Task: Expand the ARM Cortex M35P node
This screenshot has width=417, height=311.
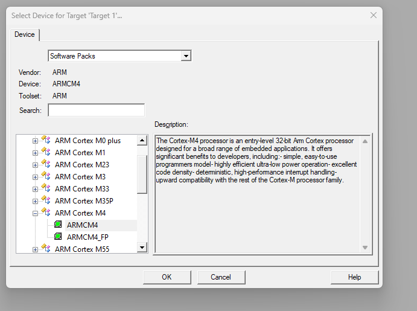Action: 35,201
